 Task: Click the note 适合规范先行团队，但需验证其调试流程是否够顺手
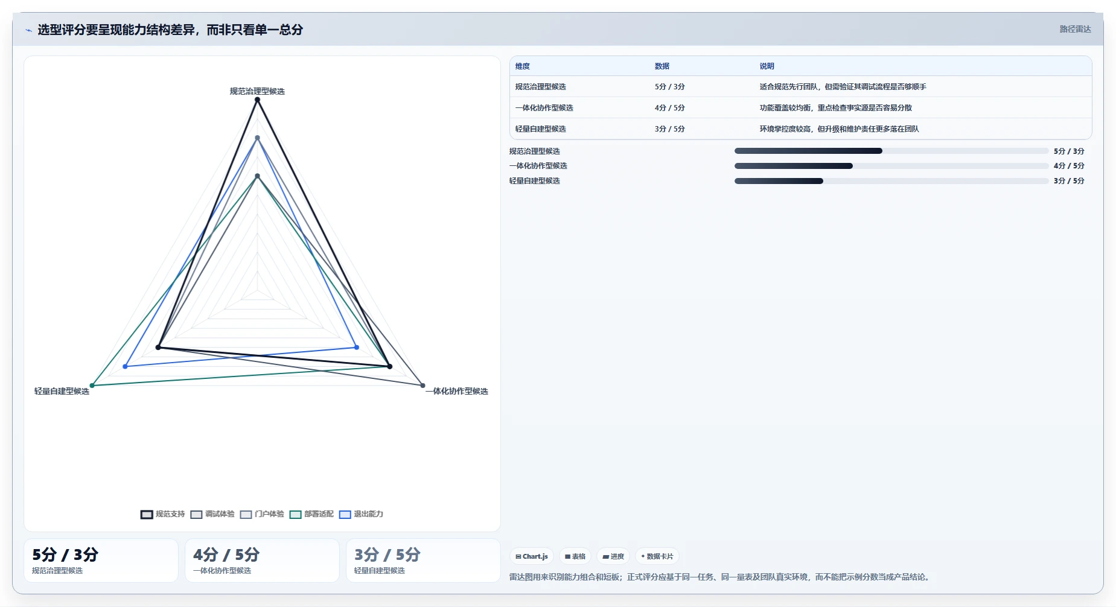pos(843,87)
